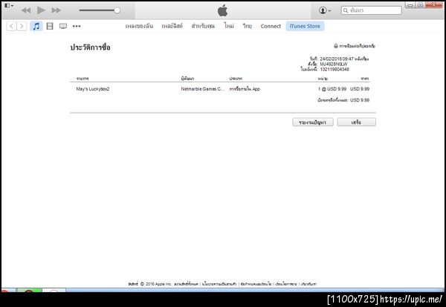Click the Apple logo in the status display
The height and width of the screenshot is (307, 446).
(x=223, y=10)
